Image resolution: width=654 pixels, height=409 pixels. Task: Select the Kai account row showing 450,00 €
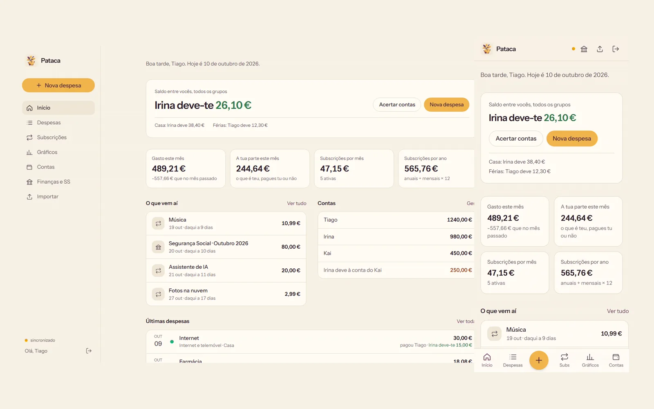(x=396, y=254)
